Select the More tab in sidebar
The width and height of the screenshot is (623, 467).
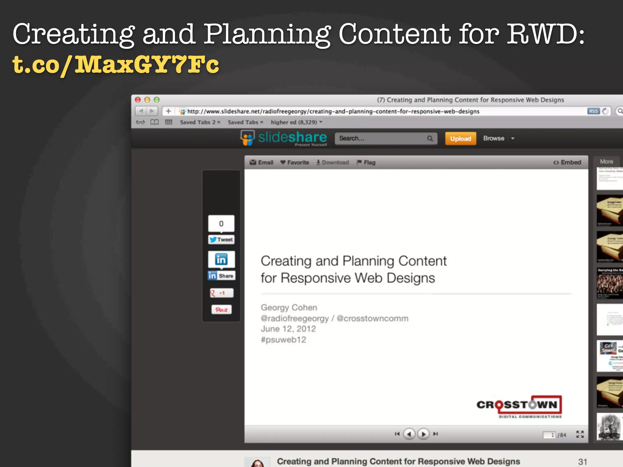(x=606, y=162)
